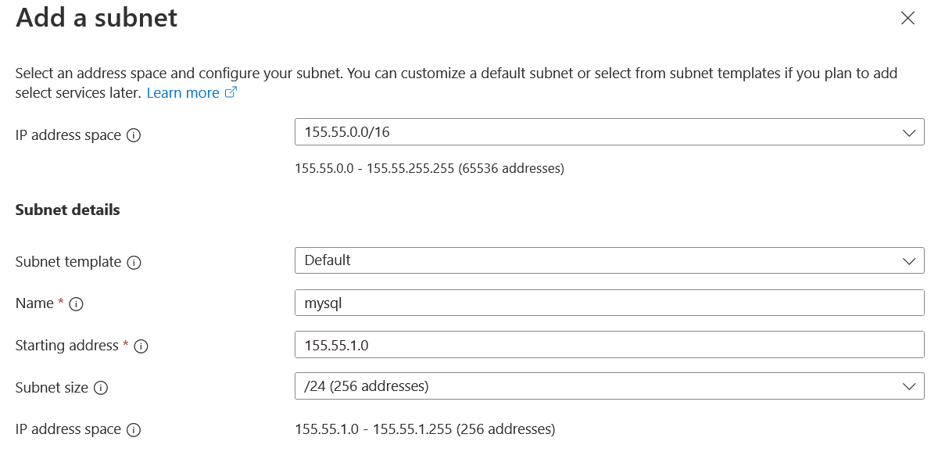
Task: Click the chevron arrow of the Subnet template box
Action: coord(908,260)
